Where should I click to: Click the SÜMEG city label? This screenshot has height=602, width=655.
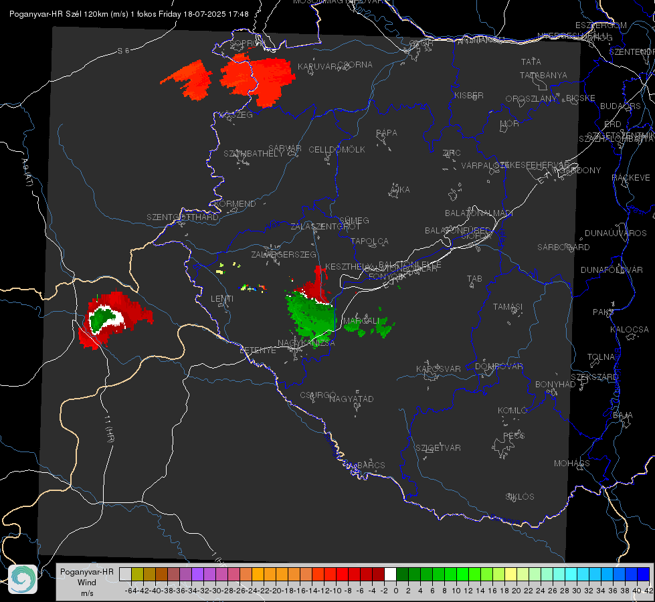pyautogui.click(x=354, y=220)
